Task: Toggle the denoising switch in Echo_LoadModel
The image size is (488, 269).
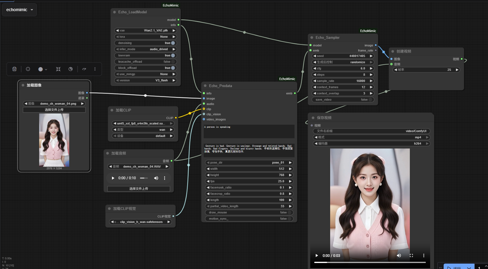Action: [173, 43]
